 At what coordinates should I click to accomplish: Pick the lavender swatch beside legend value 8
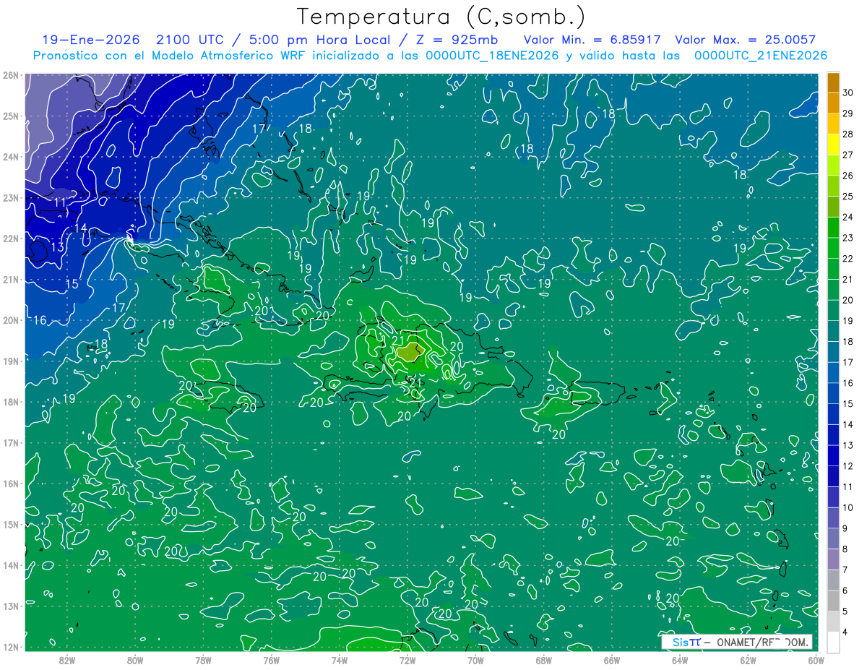(833, 559)
